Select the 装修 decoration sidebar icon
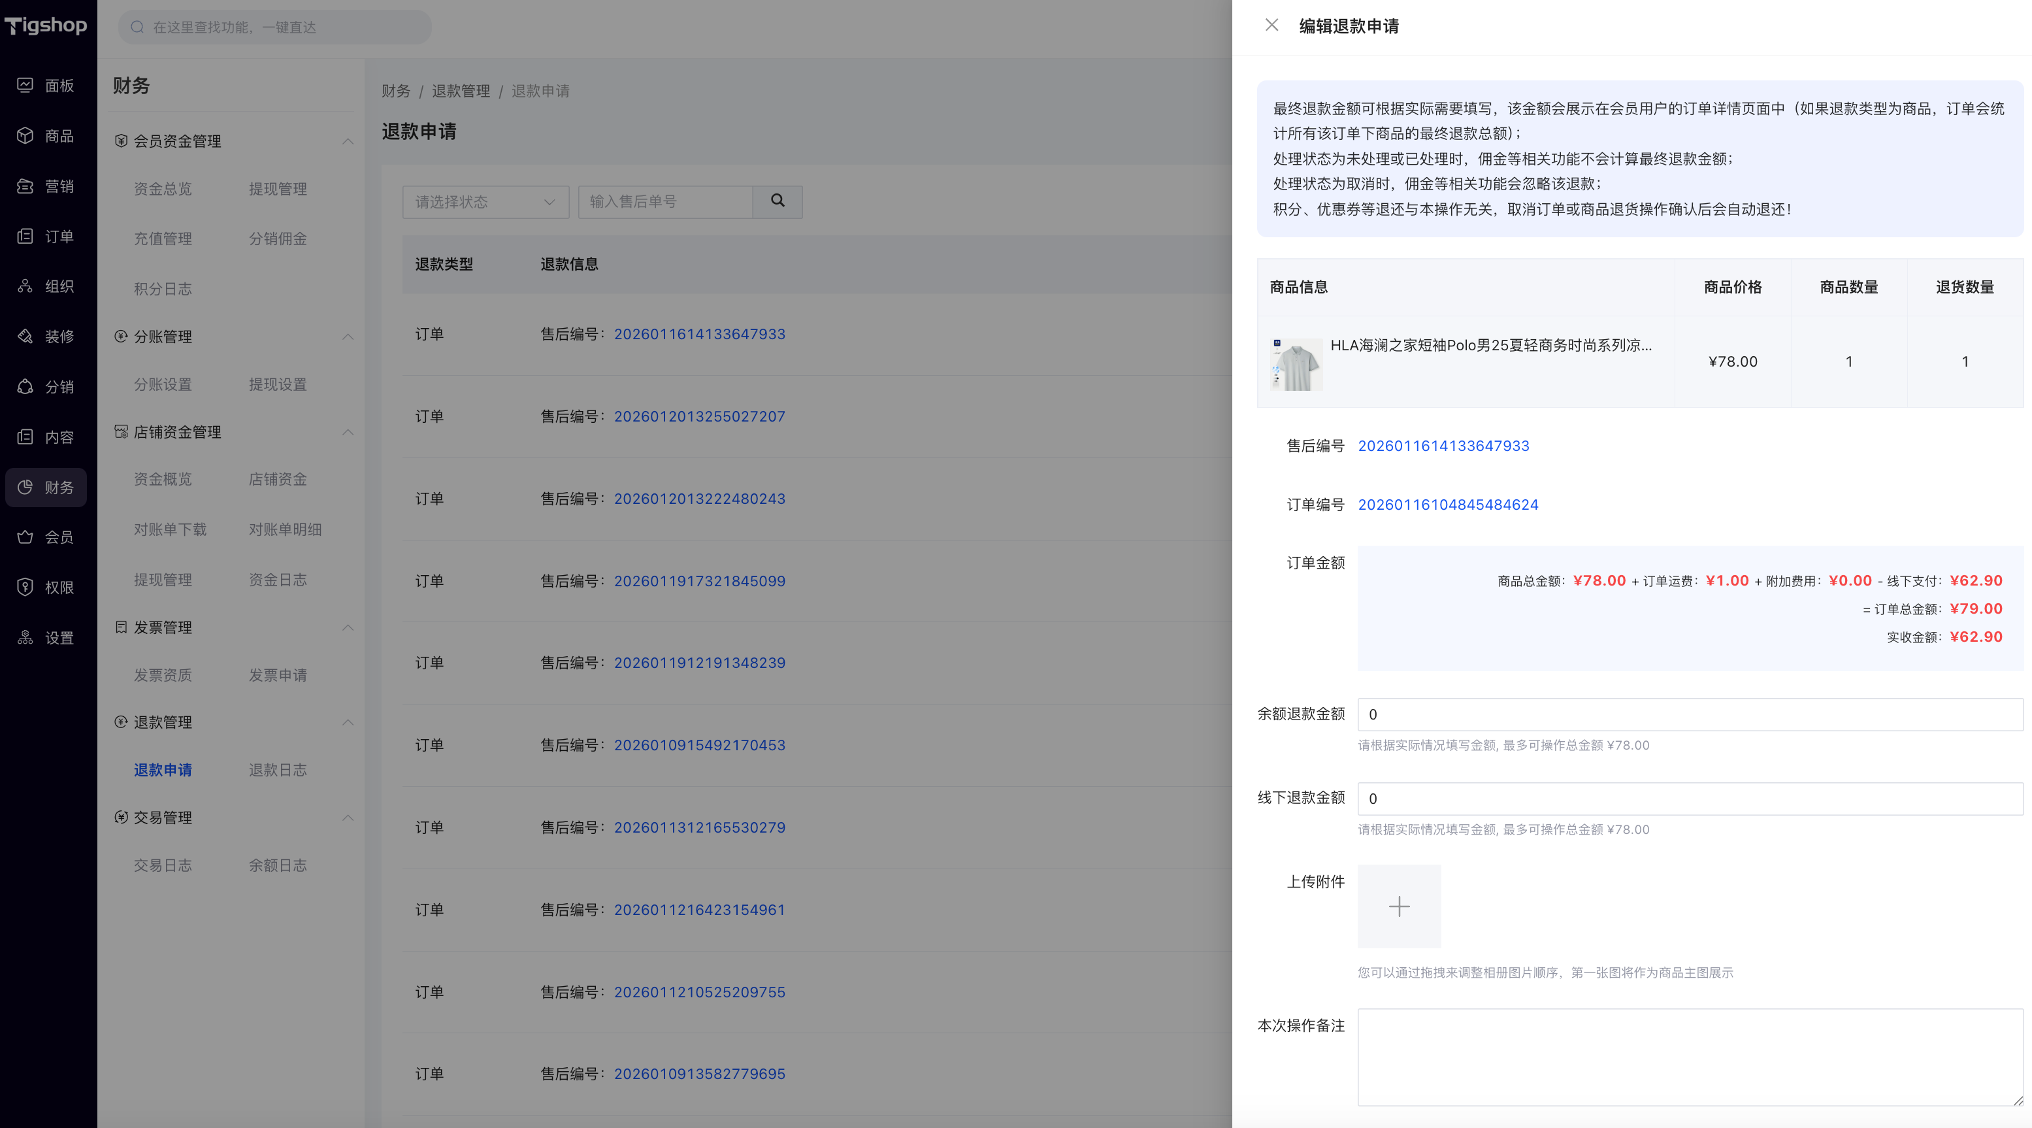 [25, 336]
